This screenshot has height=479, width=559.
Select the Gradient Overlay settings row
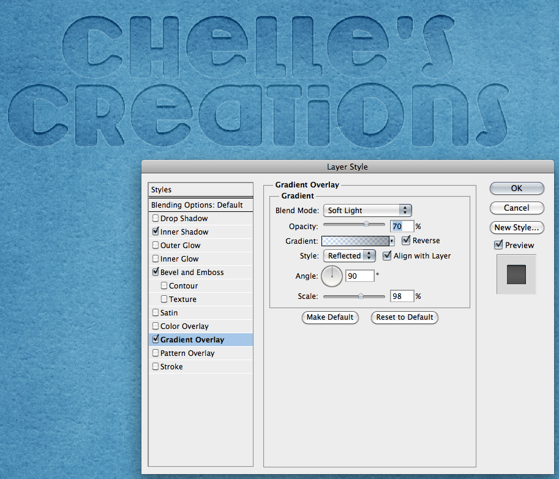[x=201, y=339]
